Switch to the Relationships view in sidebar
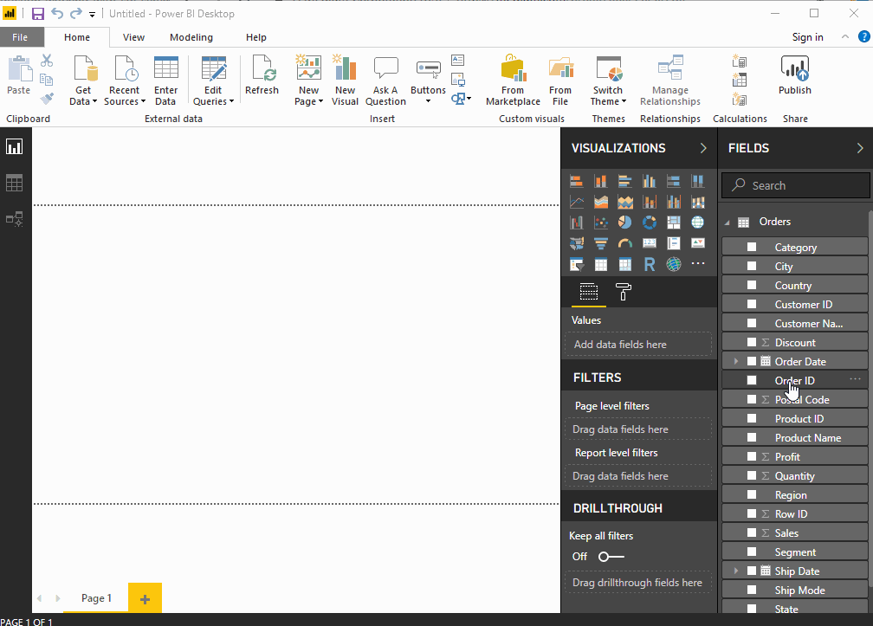The height and width of the screenshot is (626, 873). (15, 219)
